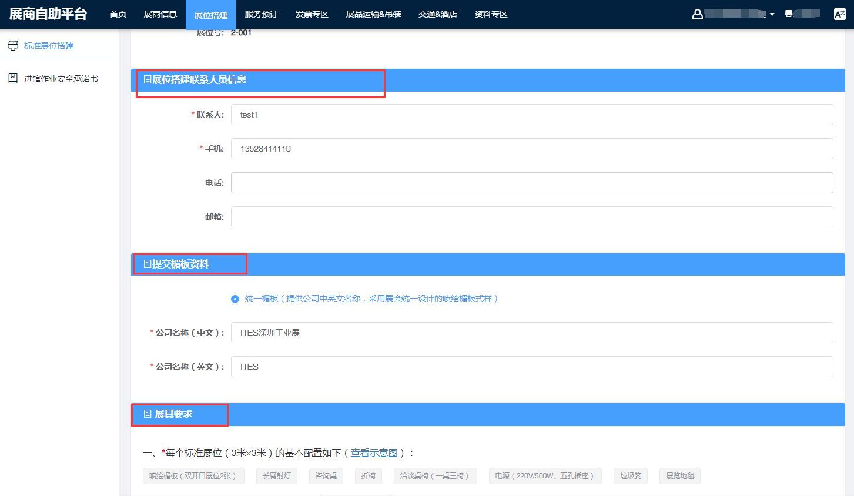Expand the user account dropdown arrow
Image resolution: width=854 pixels, height=496 pixels.
tap(772, 14)
